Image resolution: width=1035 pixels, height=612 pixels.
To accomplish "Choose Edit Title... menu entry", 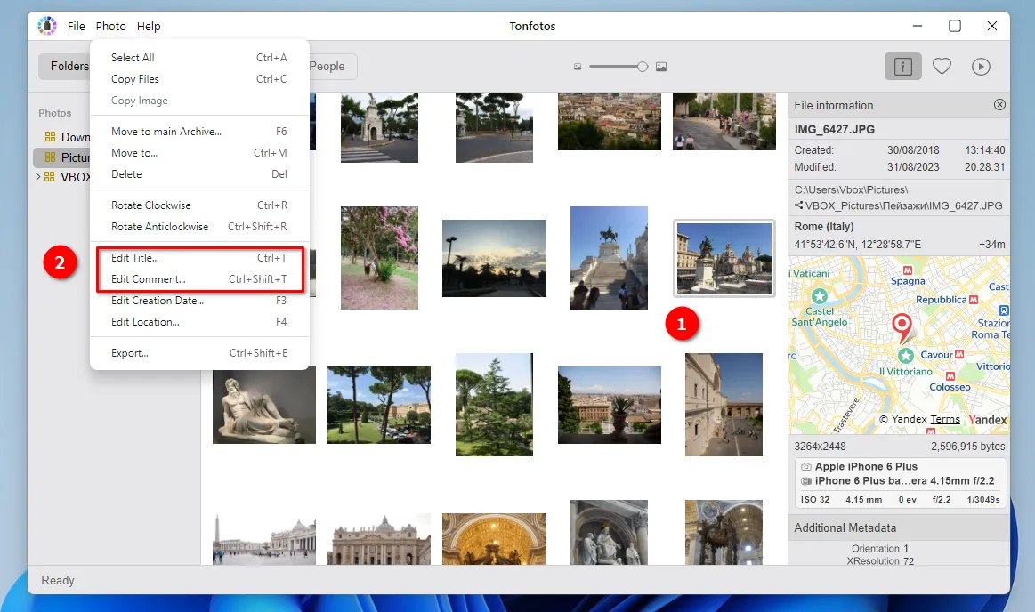I will tap(199, 258).
